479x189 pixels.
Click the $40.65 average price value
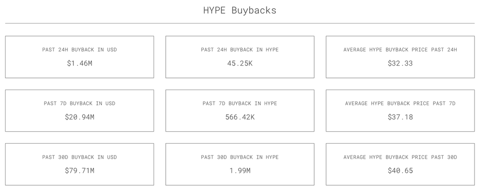[x=400, y=171]
